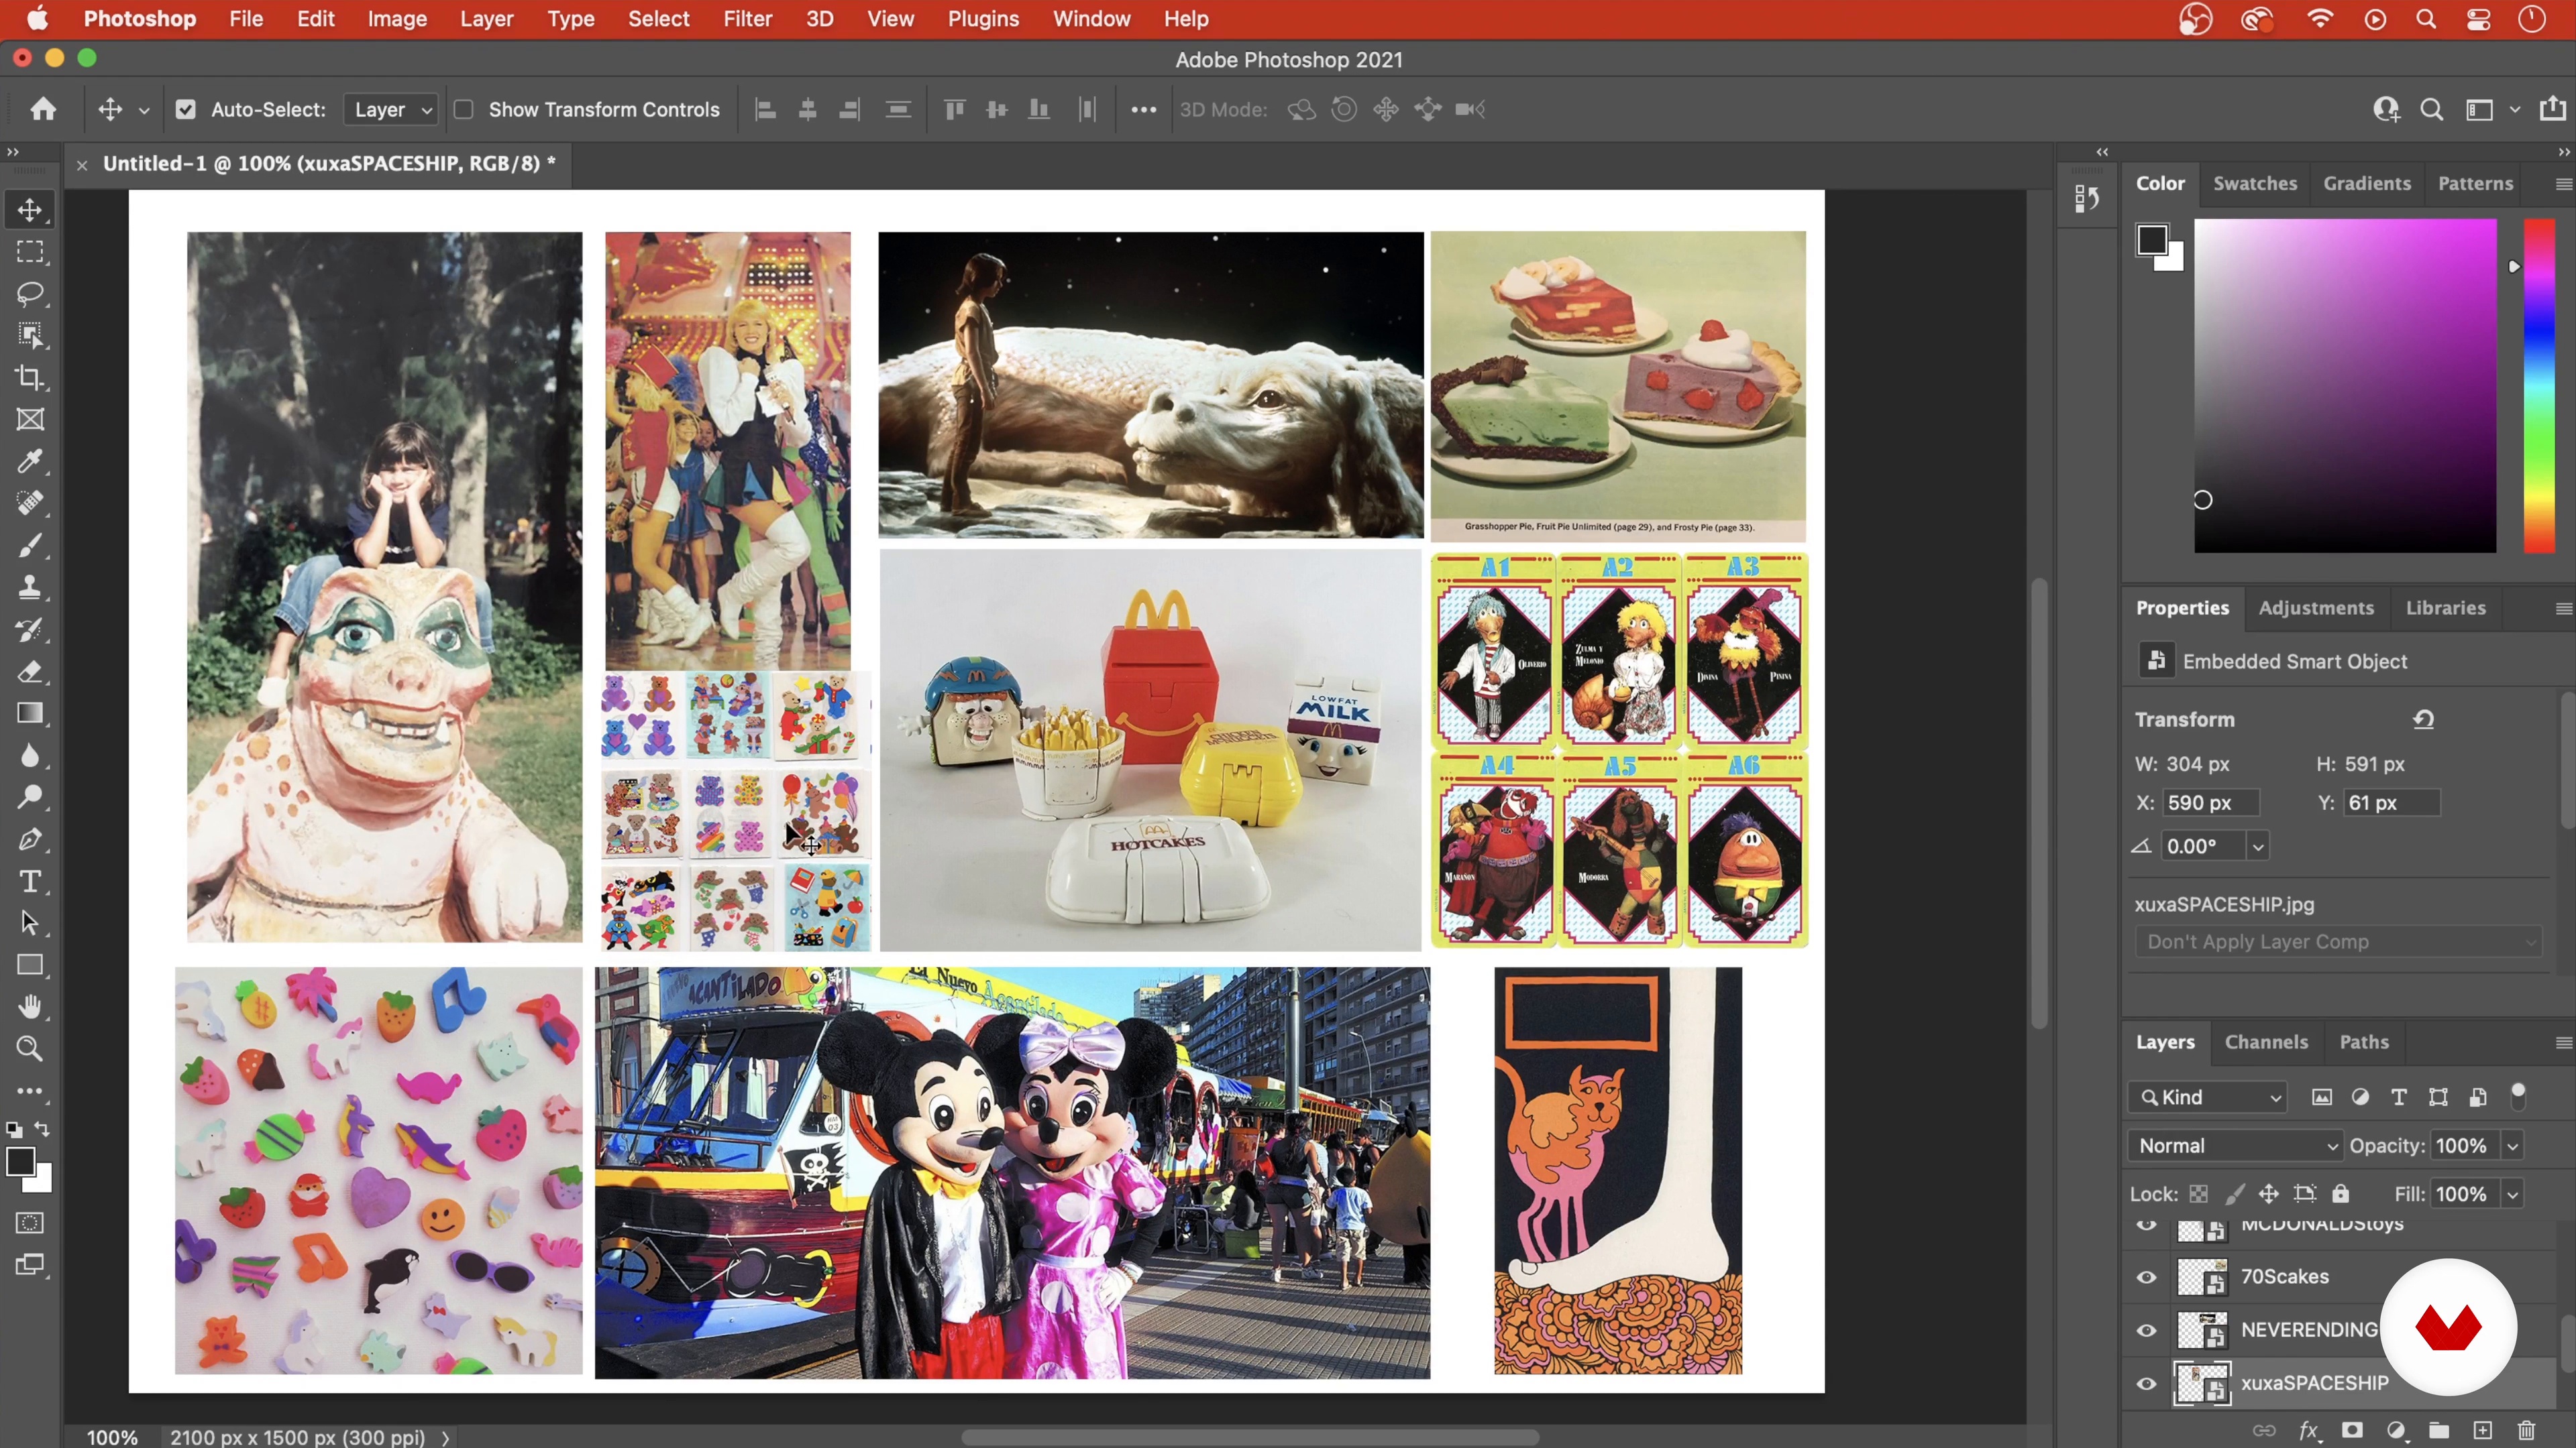Click the Home button in options bar
Viewport: 2576px width, 1448px height.
pos(43,110)
